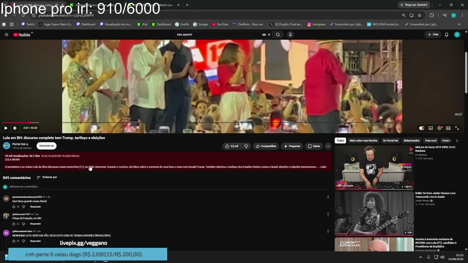Select 'Mais sobre esta história' chip
The image size is (468, 263).
(363, 141)
